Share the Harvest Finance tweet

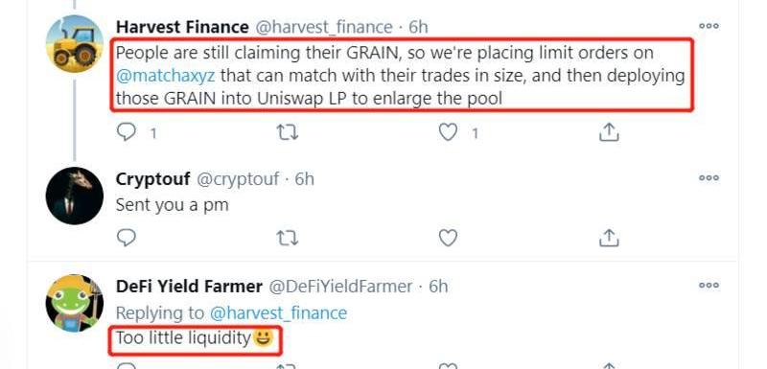point(609,132)
